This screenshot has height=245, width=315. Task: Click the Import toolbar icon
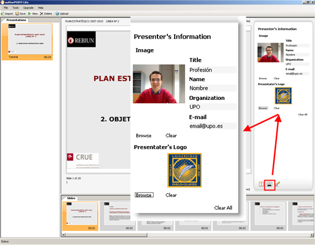[2, 14]
